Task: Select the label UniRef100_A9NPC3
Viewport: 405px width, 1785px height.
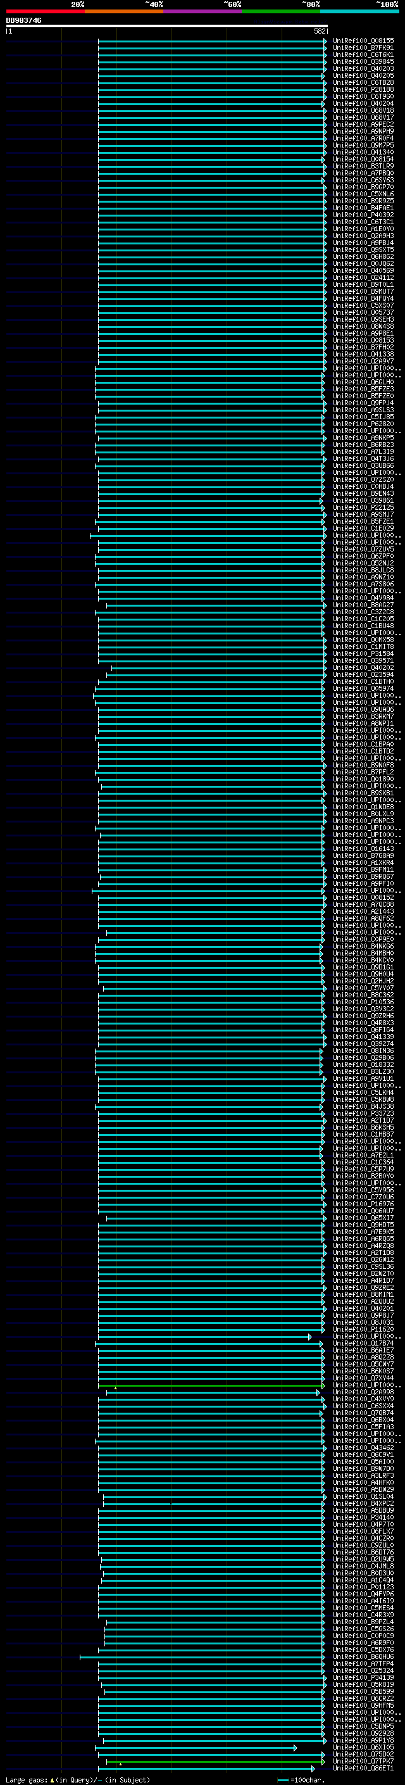Action: click(x=363, y=821)
